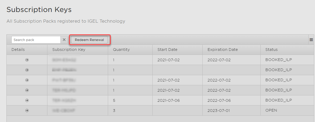Sort by the Subscription Key column header

click(69, 50)
